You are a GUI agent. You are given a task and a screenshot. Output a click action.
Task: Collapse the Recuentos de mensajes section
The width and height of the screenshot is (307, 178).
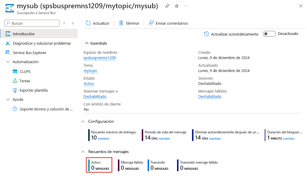[x=83, y=152]
